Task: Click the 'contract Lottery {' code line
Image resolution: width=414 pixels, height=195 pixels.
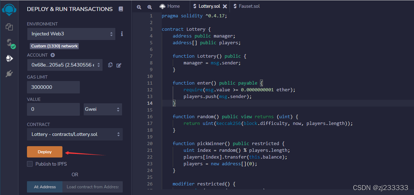Action: (x=186, y=29)
